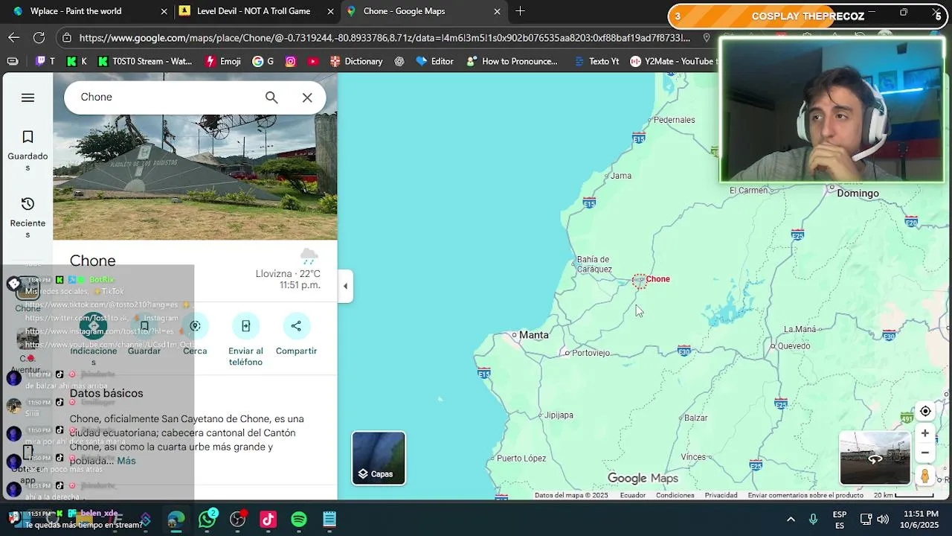This screenshot has width=952, height=536.
Task: Click the Chone place photo header
Action: [195, 177]
